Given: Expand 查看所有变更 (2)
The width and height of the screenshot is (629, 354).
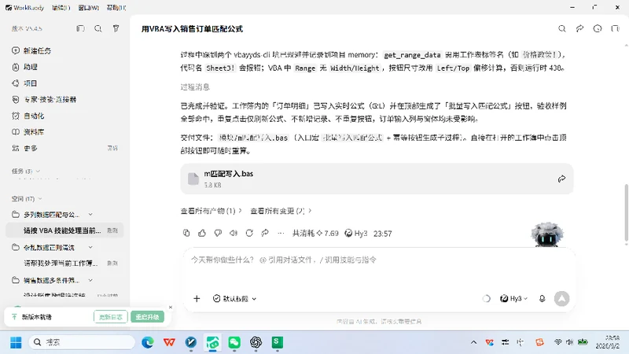Looking at the screenshot, I should click(281, 211).
